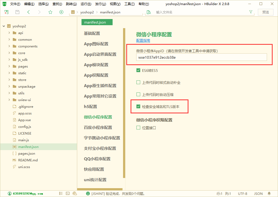Image resolution: width=278 pixels, height=197 pixels.
Task: Click the green smiley JSHINT status icon
Action: click(x=88, y=194)
